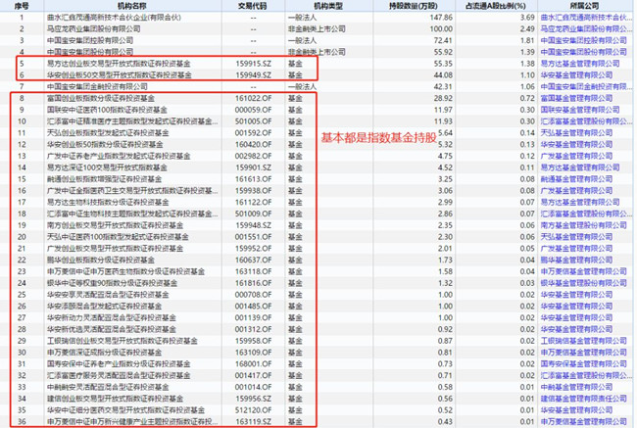Open the 南方基金管理股份有限公司 link
The height and width of the screenshot is (428, 637).
coord(584,225)
